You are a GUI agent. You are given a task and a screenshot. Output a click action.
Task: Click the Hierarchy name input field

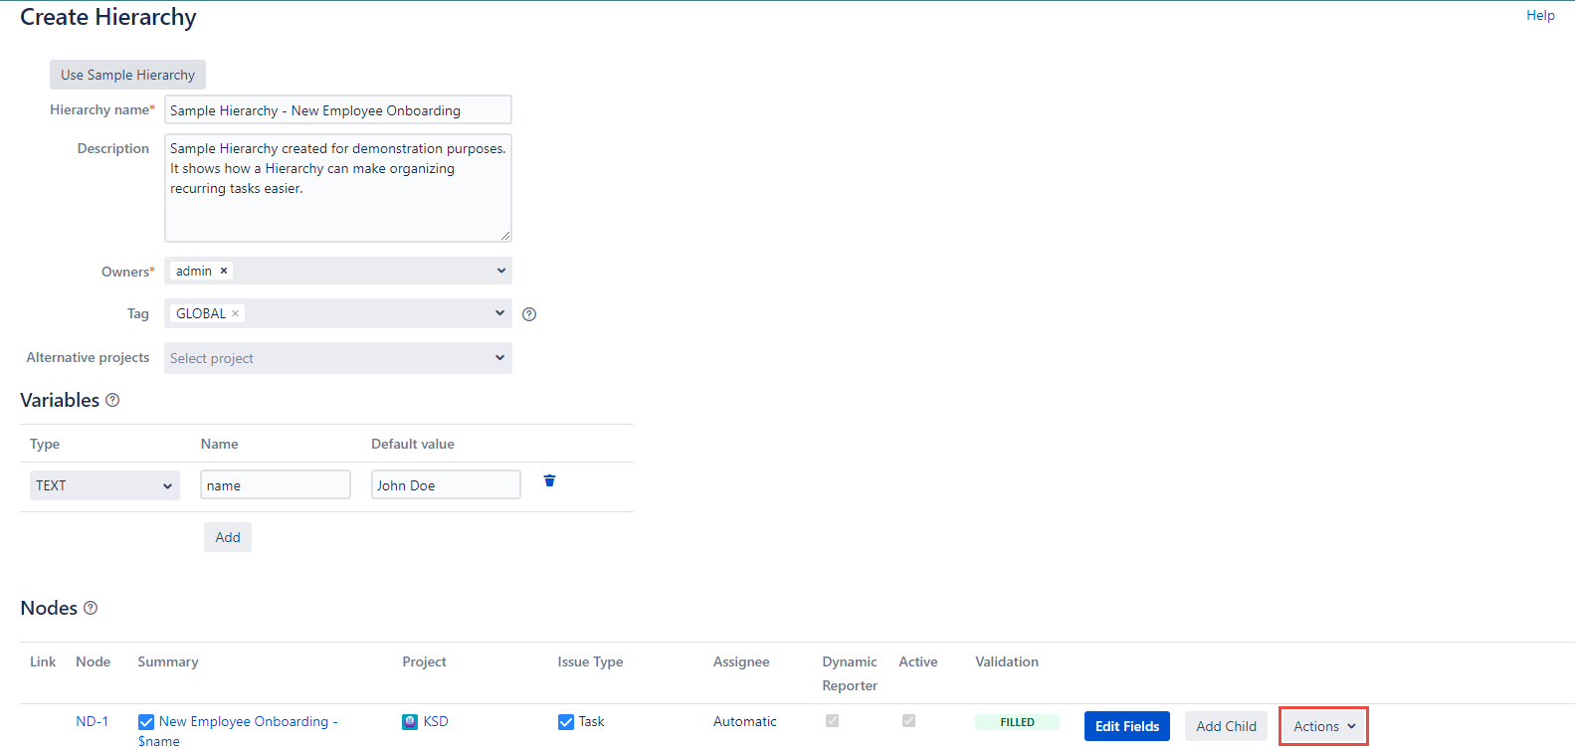point(337,110)
